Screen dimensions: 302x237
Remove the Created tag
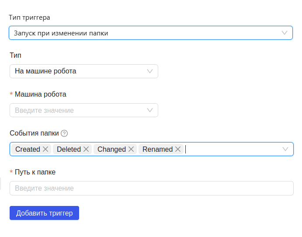pos(45,149)
